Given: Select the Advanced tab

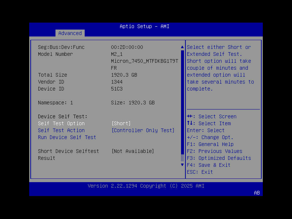Looking at the screenshot, I should [x=70, y=33].
